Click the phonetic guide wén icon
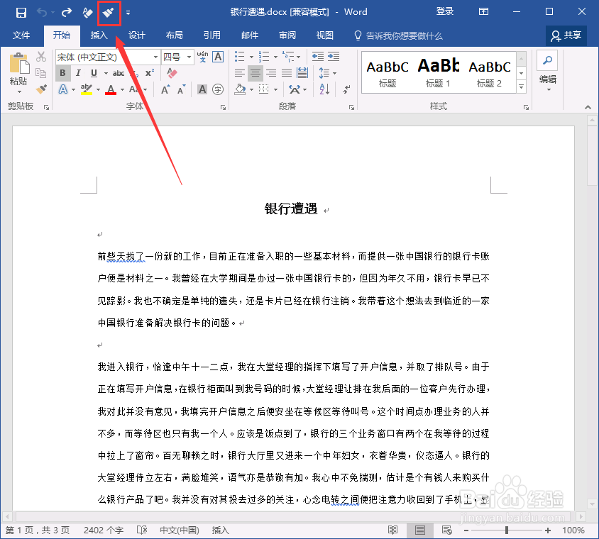The image size is (599, 539). point(202,57)
